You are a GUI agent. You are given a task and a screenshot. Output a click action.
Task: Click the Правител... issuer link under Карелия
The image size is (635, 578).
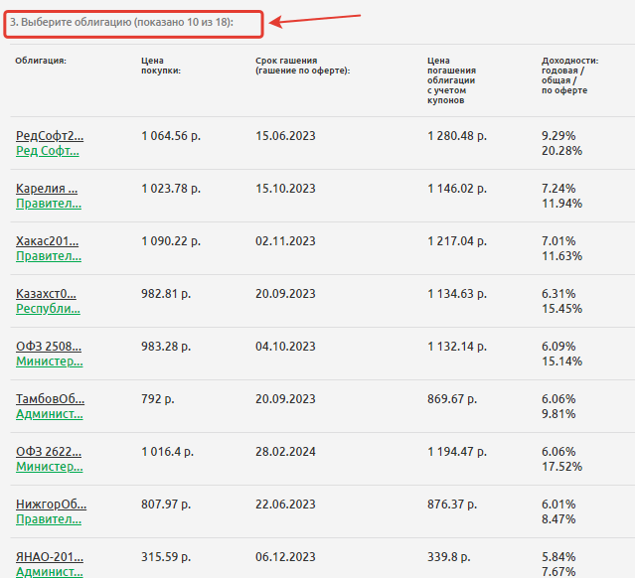pos(49,204)
